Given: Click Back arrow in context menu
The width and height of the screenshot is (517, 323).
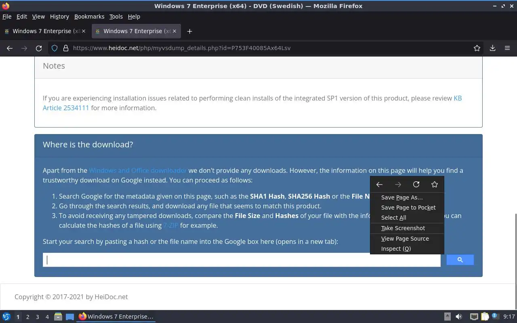Looking at the screenshot, I should click(x=379, y=185).
